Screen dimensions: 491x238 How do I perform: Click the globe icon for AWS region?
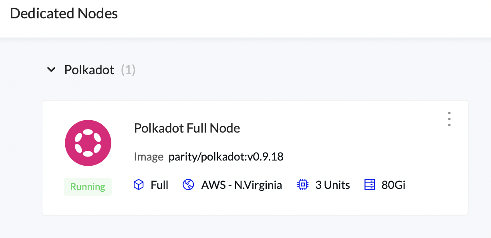tap(188, 184)
